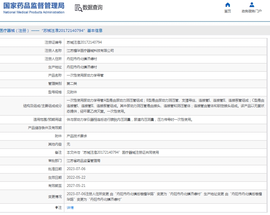Click the 变更情况 row label
Viewport: 270px width, 215px height.
pos(55,197)
